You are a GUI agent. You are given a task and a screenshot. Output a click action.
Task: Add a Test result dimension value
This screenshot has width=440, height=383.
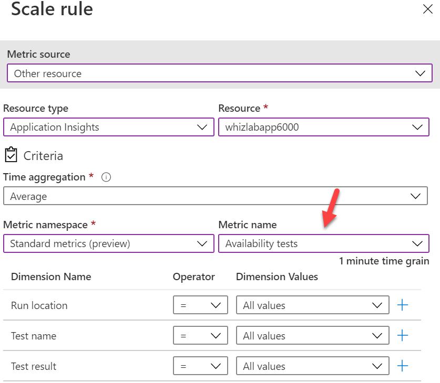click(403, 366)
